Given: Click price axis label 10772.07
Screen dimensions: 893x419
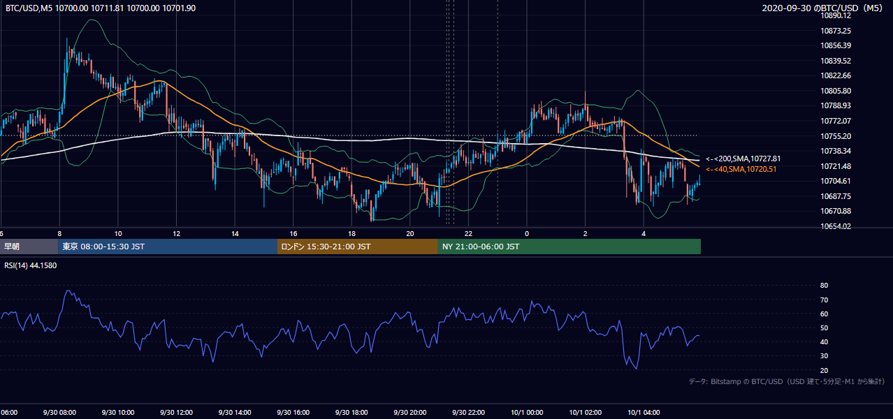Looking at the screenshot, I should click(836, 121).
